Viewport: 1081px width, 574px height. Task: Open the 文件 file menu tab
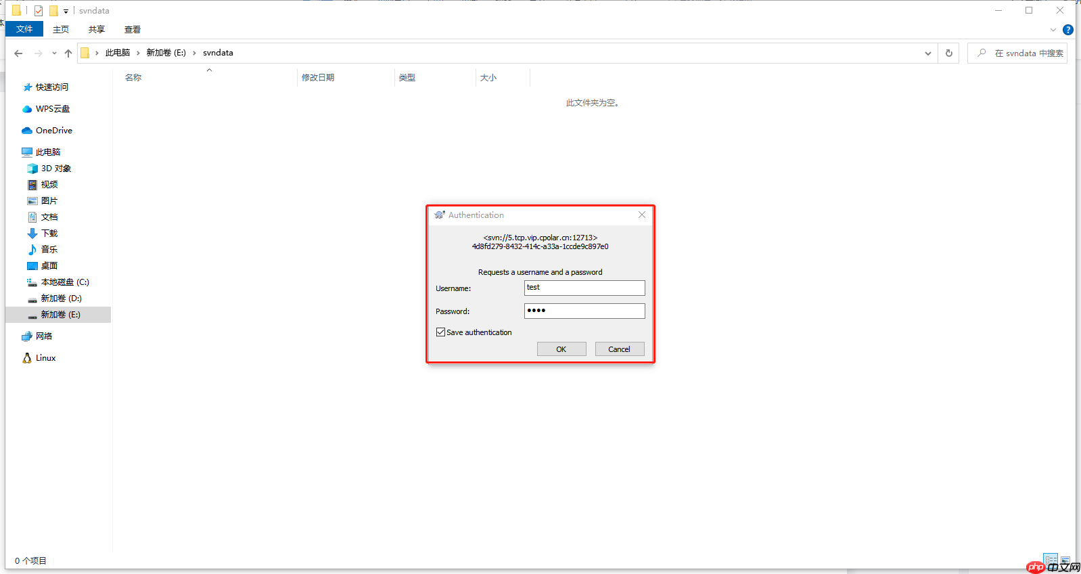click(x=24, y=29)
